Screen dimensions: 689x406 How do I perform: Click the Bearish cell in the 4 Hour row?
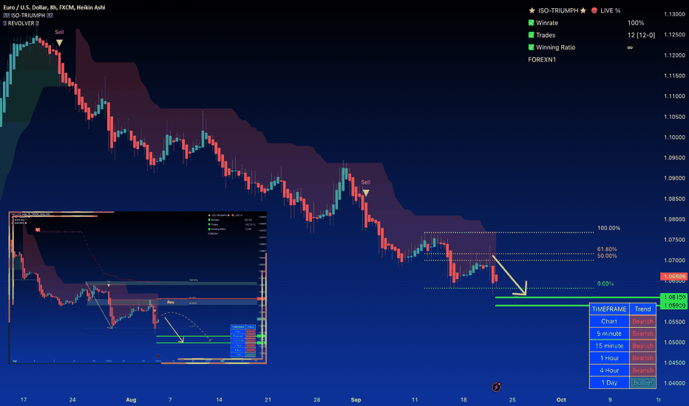tap(642, 371)
